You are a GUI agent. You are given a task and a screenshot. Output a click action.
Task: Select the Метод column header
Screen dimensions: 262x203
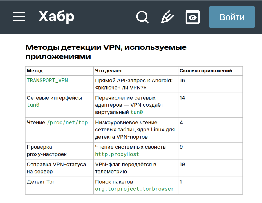click(35, 71)
